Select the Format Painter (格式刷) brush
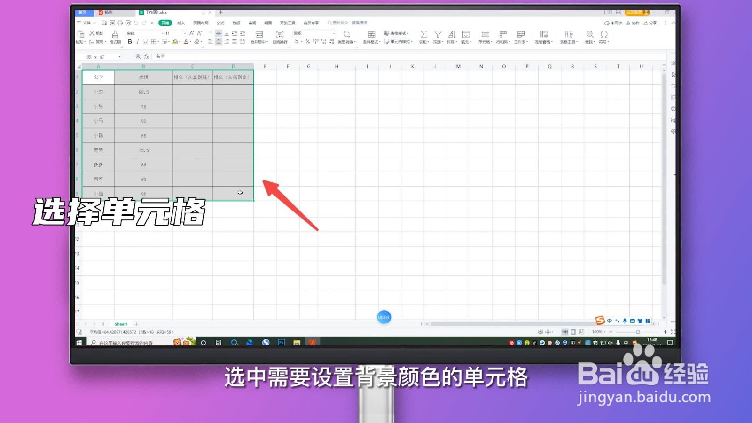The image size is (752, 423). click(115, 37)
